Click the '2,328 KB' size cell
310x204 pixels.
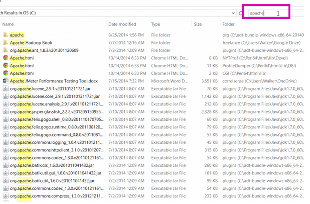pos(210,112)
